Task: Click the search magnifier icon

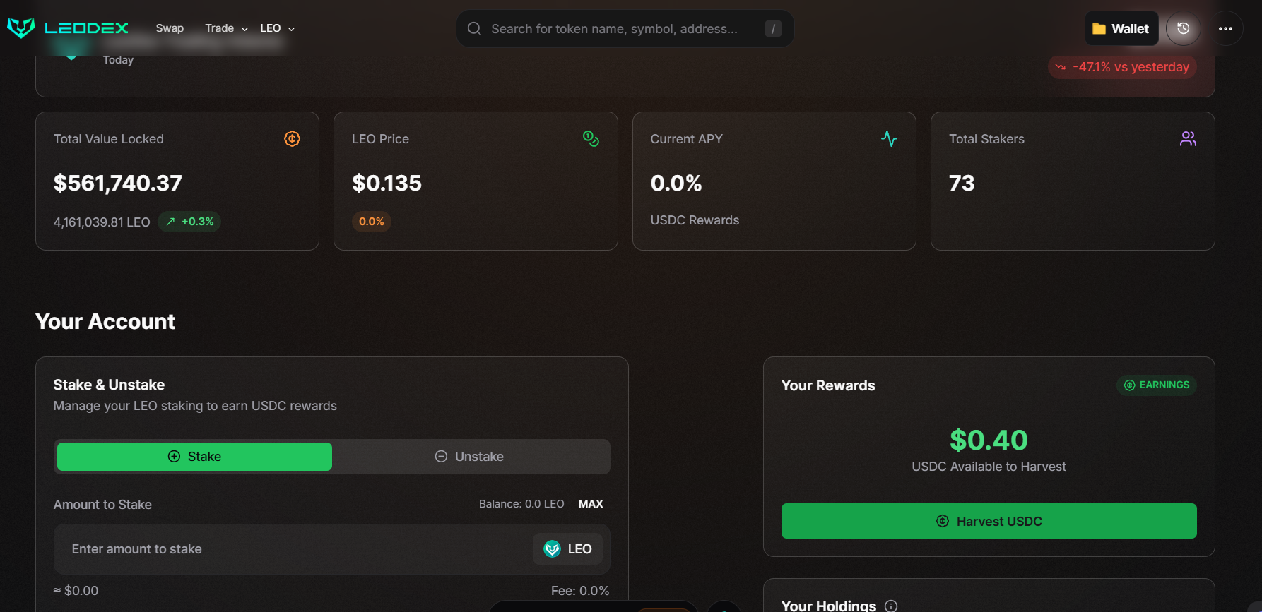Action: (x=475, y=29)
